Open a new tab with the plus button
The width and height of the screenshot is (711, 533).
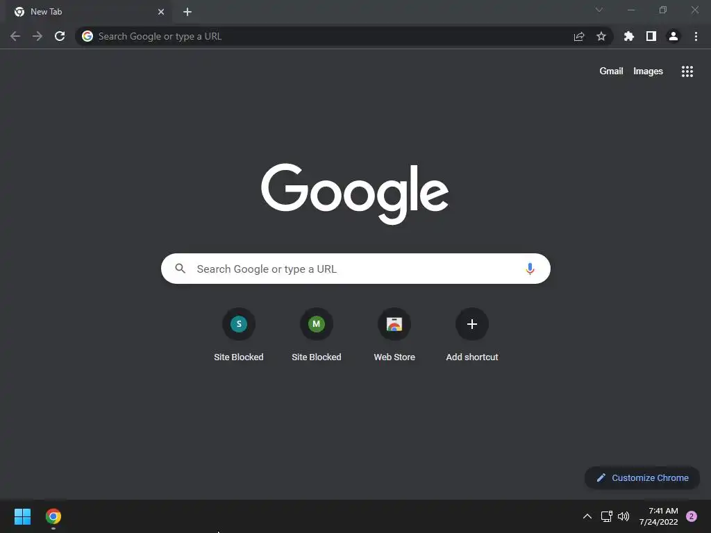coord(187,12)
